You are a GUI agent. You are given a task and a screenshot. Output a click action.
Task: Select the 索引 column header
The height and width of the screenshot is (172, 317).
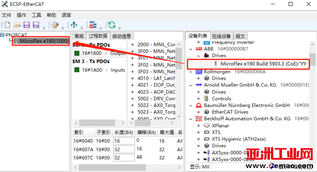pyautogui.click(x=84, y=133)
